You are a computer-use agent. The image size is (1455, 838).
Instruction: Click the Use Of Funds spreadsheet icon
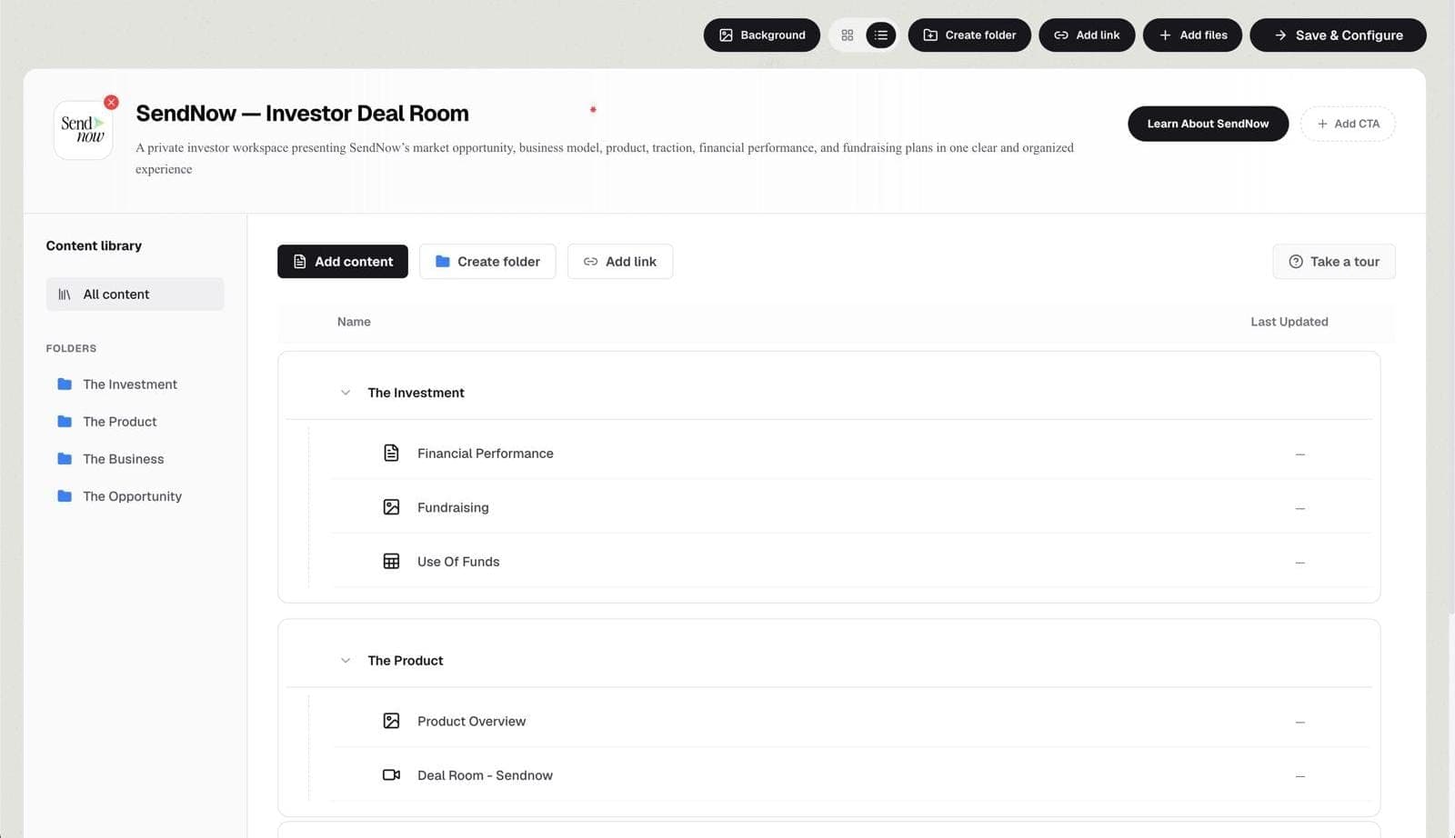[391, 562]
